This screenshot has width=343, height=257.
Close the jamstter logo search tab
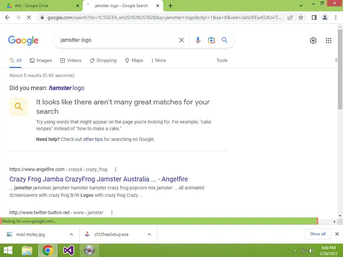[x=158, y=6]
